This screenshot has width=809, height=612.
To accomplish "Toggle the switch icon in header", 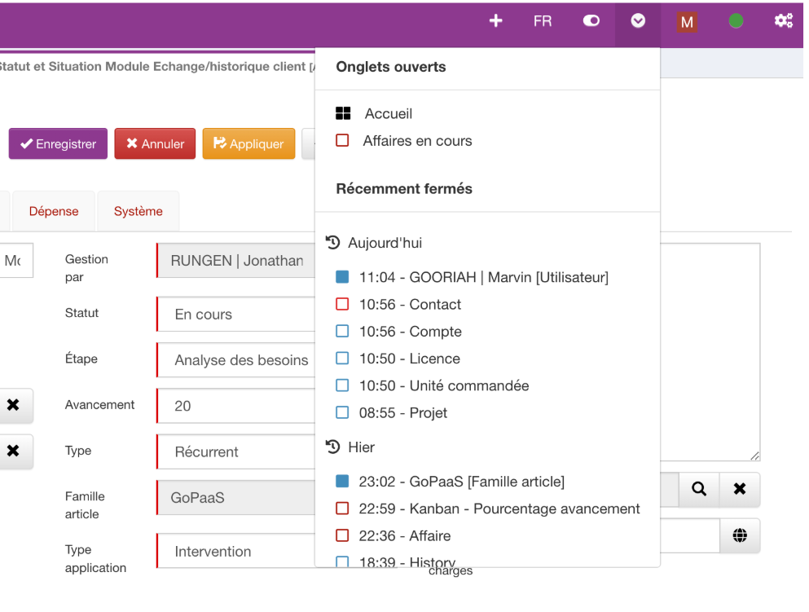I will click(x=591, y=22).
